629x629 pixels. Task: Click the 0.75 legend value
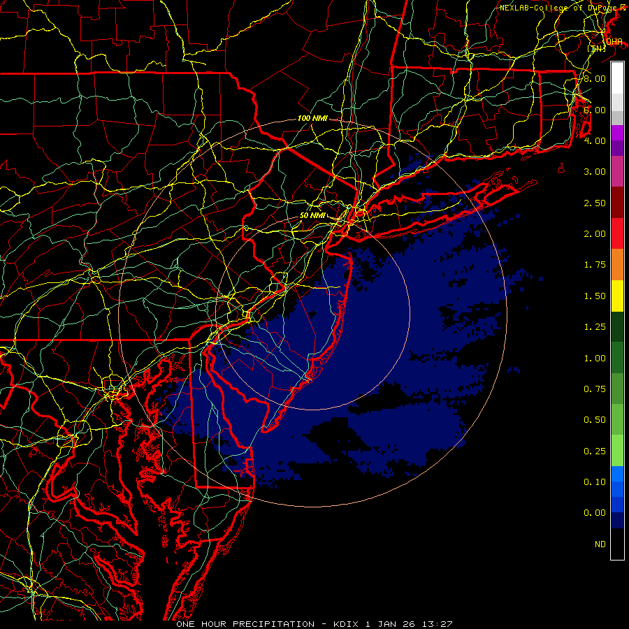click(x=595, y=389)
